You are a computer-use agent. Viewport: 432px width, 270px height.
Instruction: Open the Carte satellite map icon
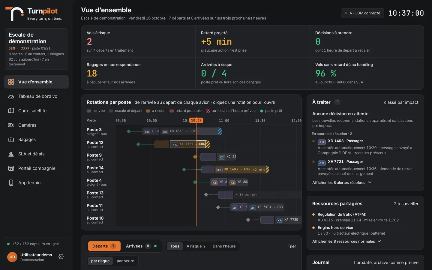click(11, 111)
